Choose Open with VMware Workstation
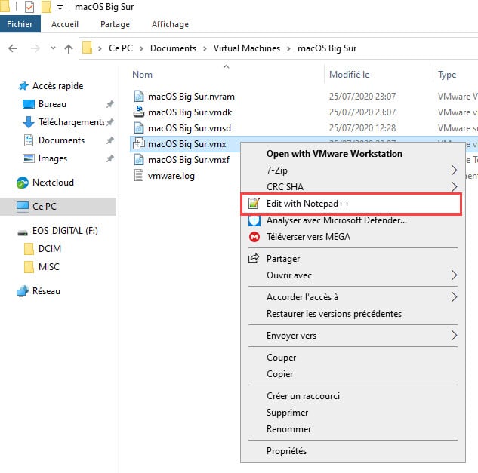The width and height of the screenshot is (478, 473). point(334,154)
